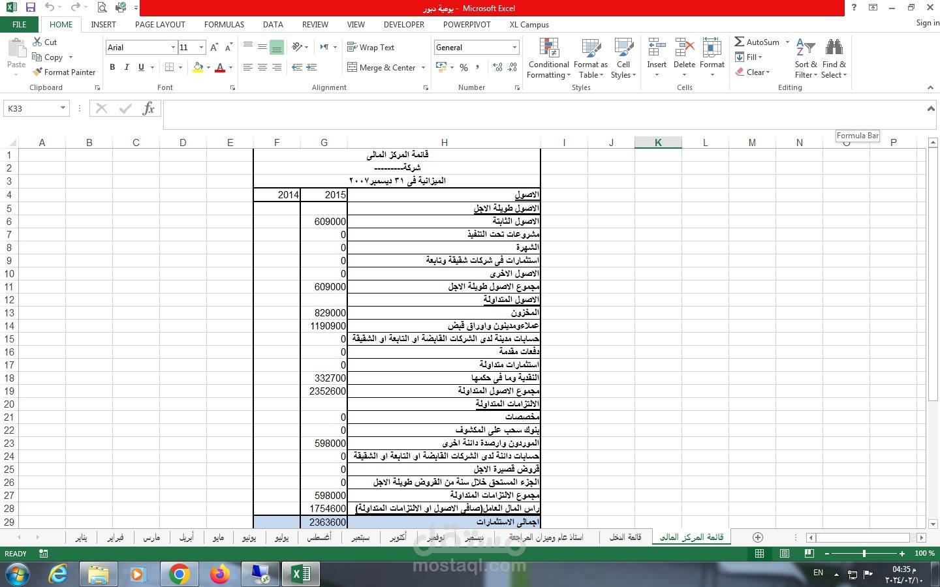
Task: Toggle Wrap Text
Action: click(x=371, y=47)
